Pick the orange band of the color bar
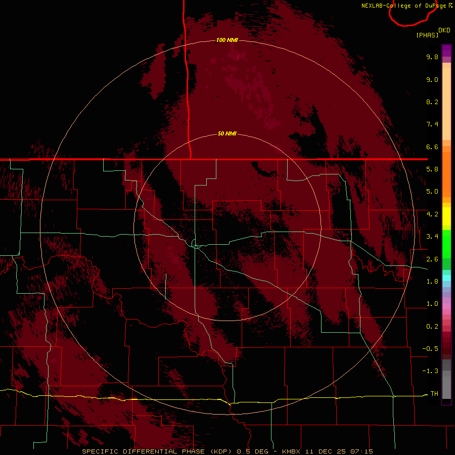455x455 pixels. pos(446,175)
